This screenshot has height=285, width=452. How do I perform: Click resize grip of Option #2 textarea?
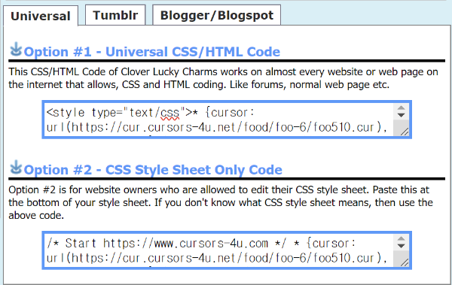[x=405, y=262]
